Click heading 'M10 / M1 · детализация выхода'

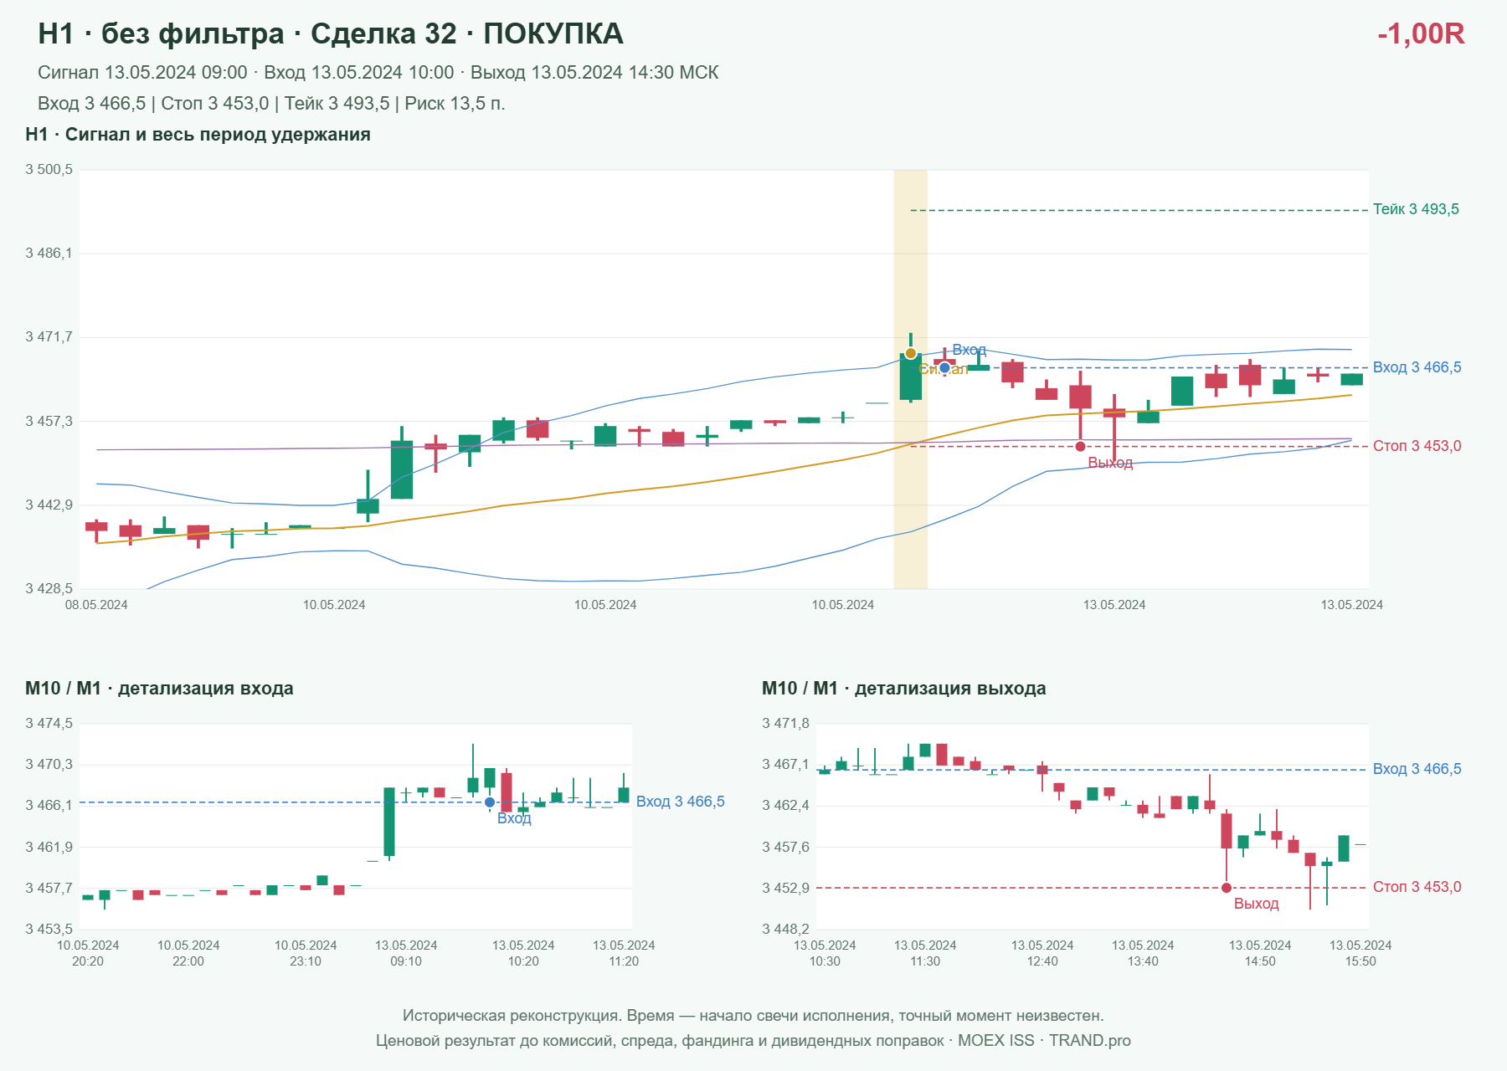click(x=904, y=689)
